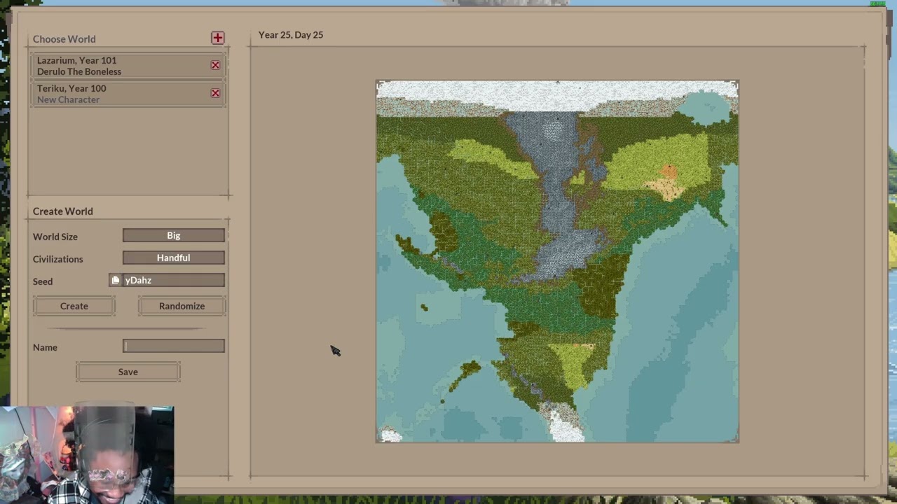Screen dimensions: 897x504
Task: Click the Save button
Action: pyautogui.click(x=128, y=372)
